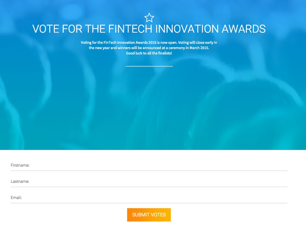Focus the Lastname text field
306x229 pixels.
click(x=158, y=182)
